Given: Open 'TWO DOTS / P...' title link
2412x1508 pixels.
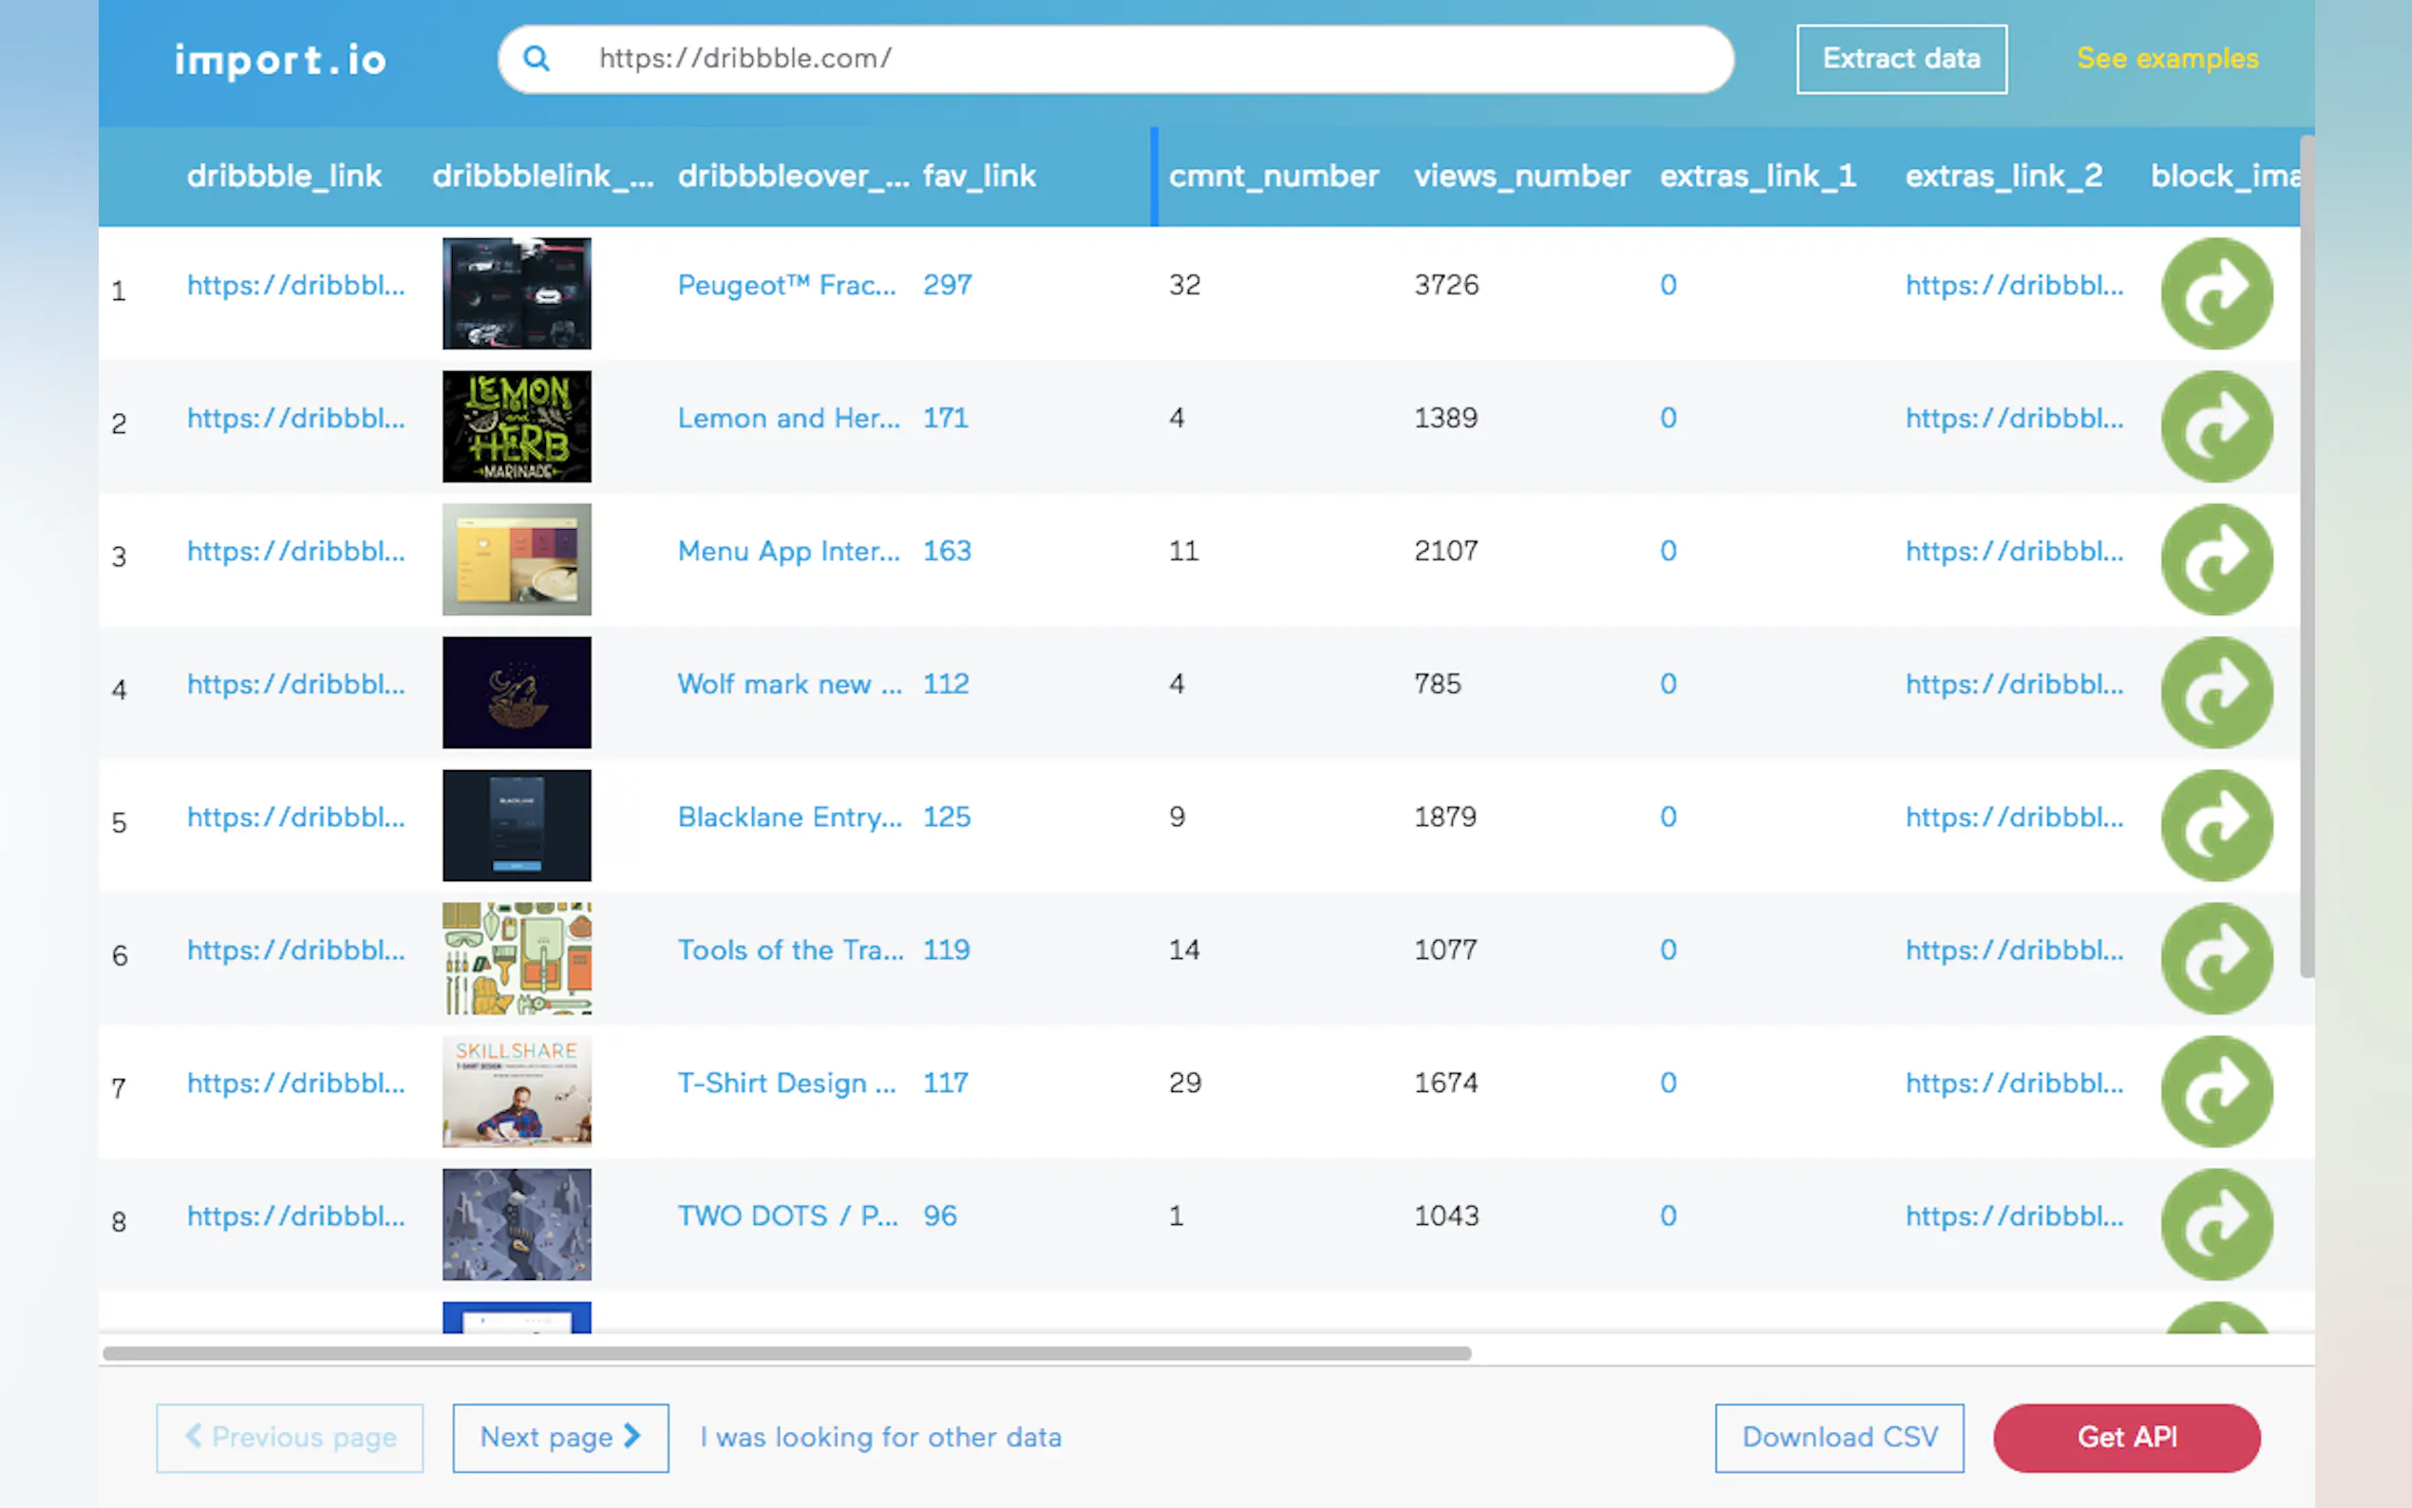Looking at the screenshot, I should point(788,1216).
